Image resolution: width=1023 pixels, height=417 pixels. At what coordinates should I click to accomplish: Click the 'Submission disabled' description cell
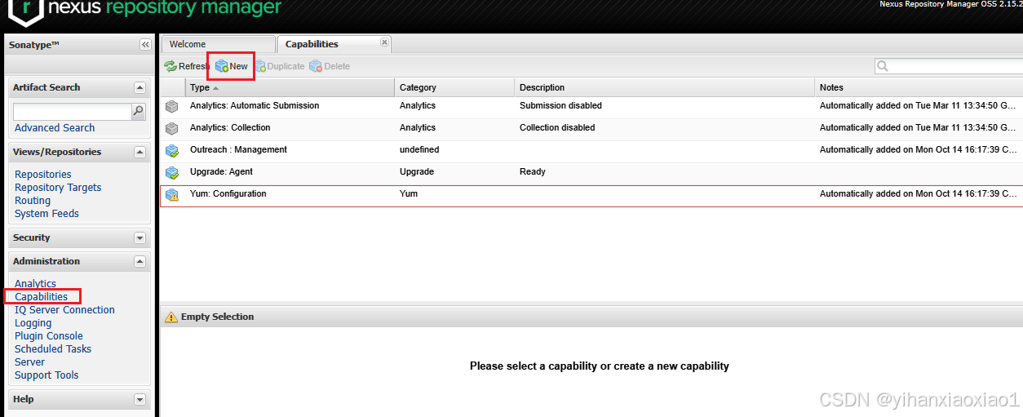click(560, 106)
